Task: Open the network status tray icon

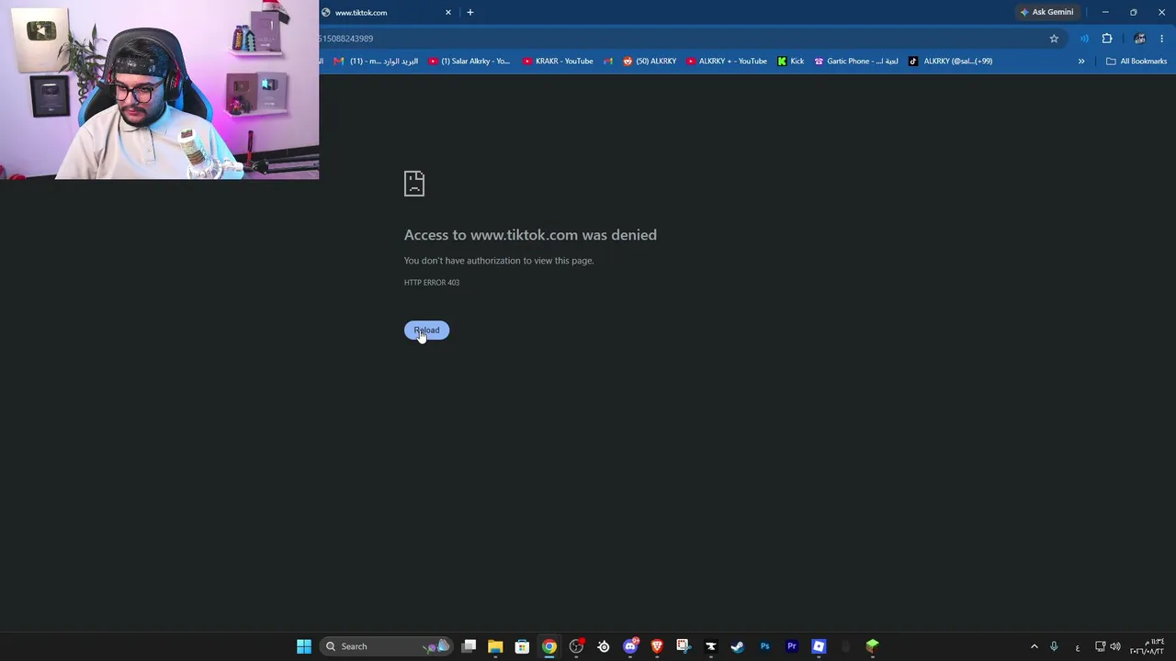Action: 1100,646
